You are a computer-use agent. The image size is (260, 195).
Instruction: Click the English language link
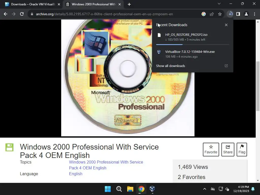click(x=76, y=174)
